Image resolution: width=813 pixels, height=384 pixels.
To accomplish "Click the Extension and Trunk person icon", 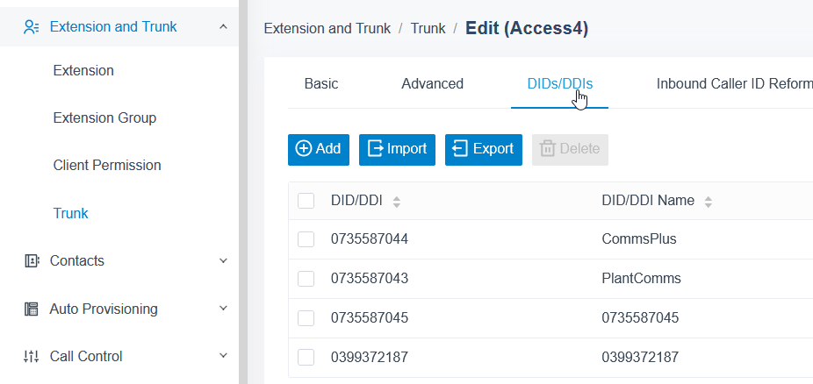I will [32, 27].
